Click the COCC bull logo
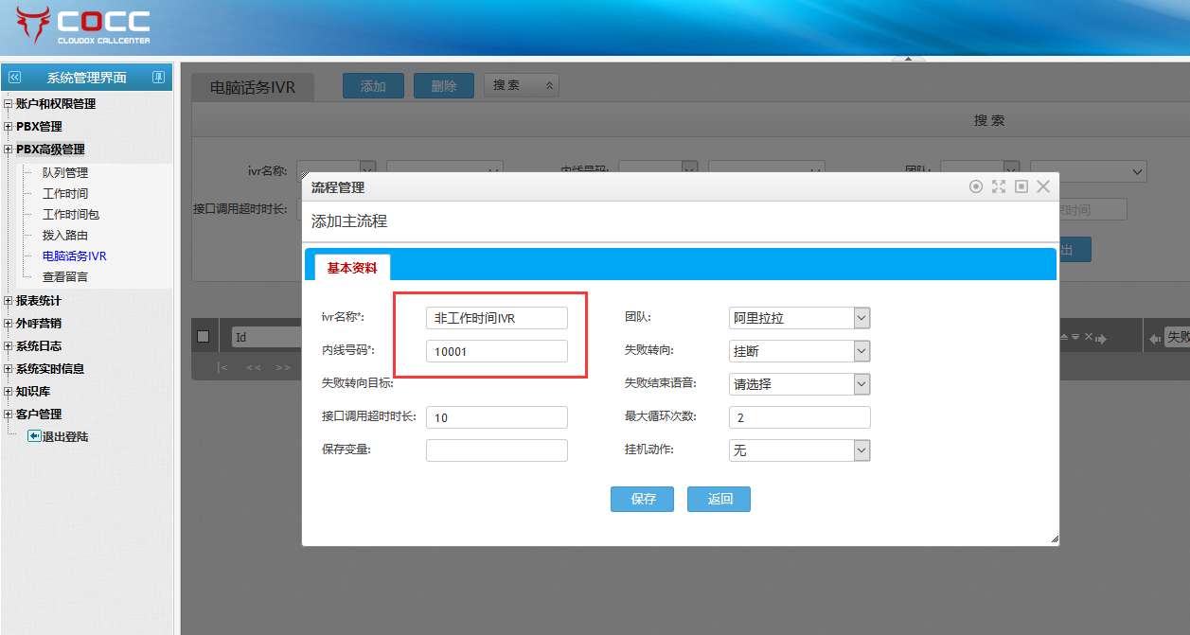The width and height of the screenshot is (1190, 635). pos(34,26)
